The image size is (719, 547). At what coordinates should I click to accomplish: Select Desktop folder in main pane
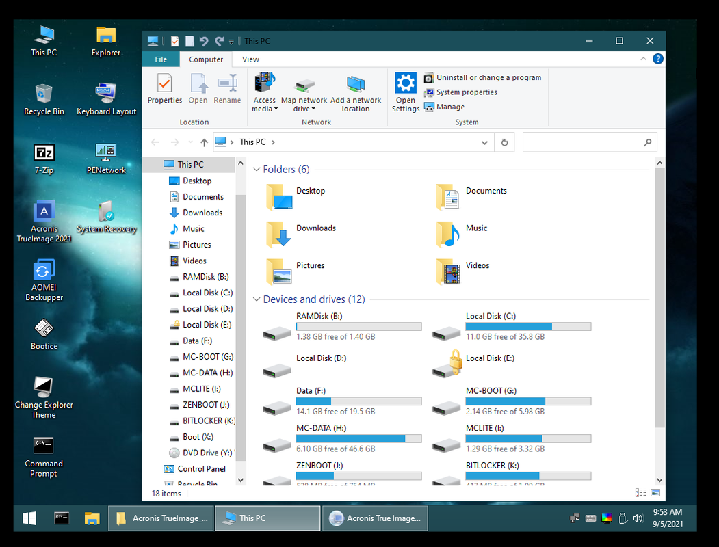click(x=296, y=196)
